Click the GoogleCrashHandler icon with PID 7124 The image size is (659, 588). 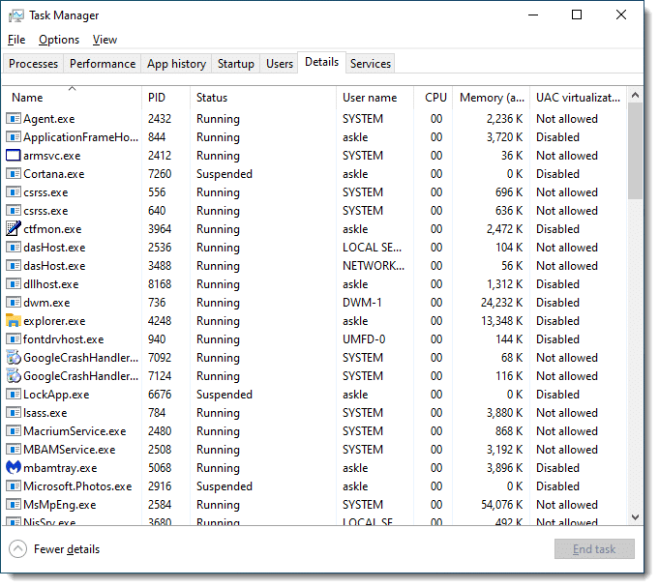[14, 376]
